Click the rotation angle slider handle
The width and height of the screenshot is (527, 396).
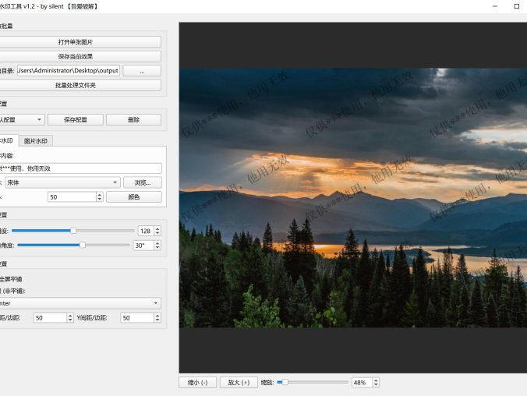point(83,245)
